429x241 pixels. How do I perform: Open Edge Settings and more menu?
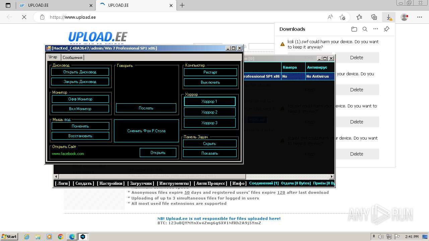tap(420, 17)
